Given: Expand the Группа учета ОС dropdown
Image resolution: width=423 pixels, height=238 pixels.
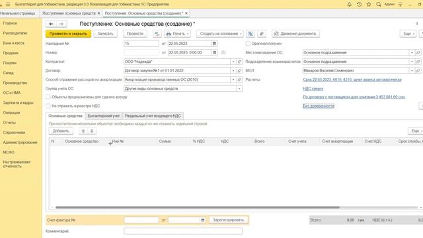Looking at the screenshot, I should 239,89.
